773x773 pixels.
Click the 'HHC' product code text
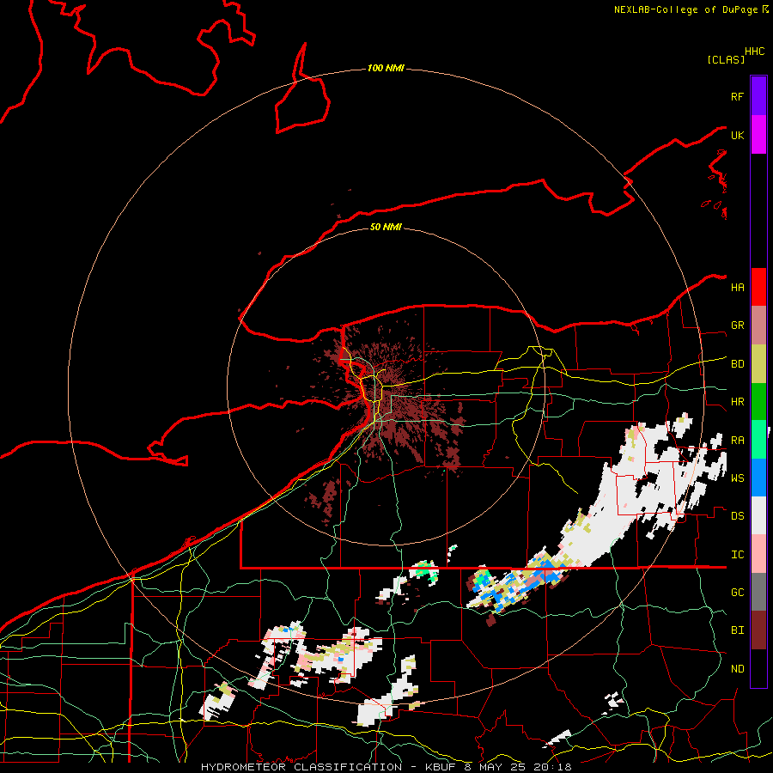pos(755,52)
